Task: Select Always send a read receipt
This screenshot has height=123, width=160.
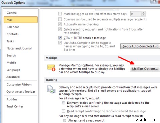Action: click(65, 120)
